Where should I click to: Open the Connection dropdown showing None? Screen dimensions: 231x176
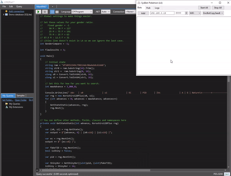point(130,12)
